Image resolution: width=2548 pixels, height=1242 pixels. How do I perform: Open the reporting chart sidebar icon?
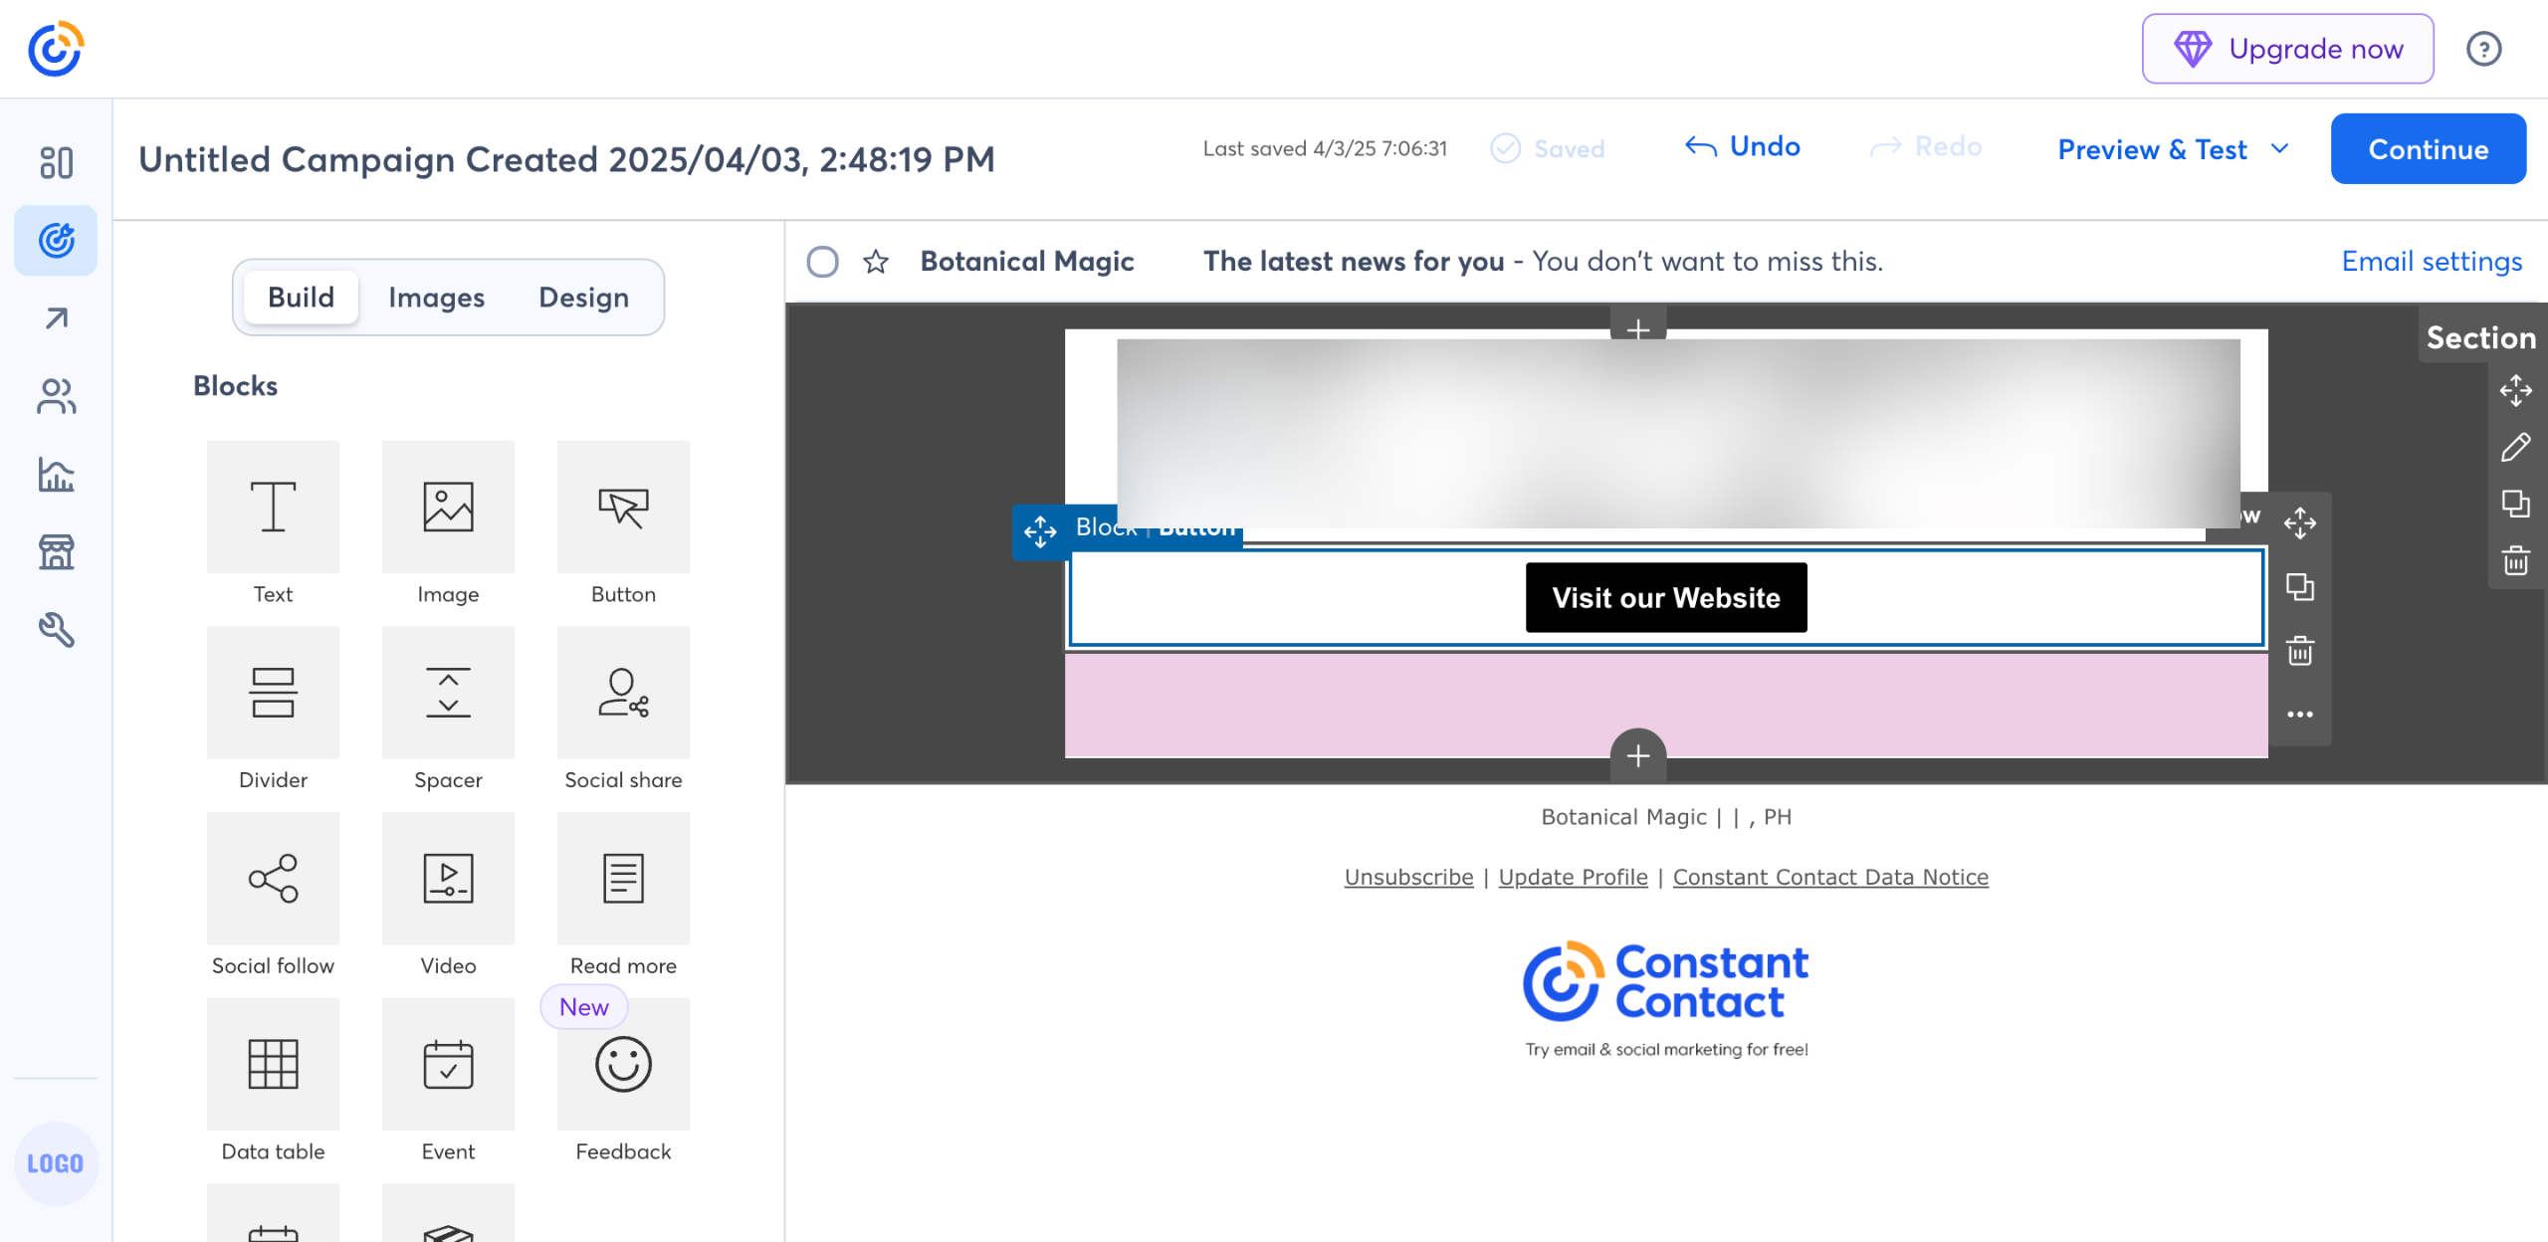56,475
